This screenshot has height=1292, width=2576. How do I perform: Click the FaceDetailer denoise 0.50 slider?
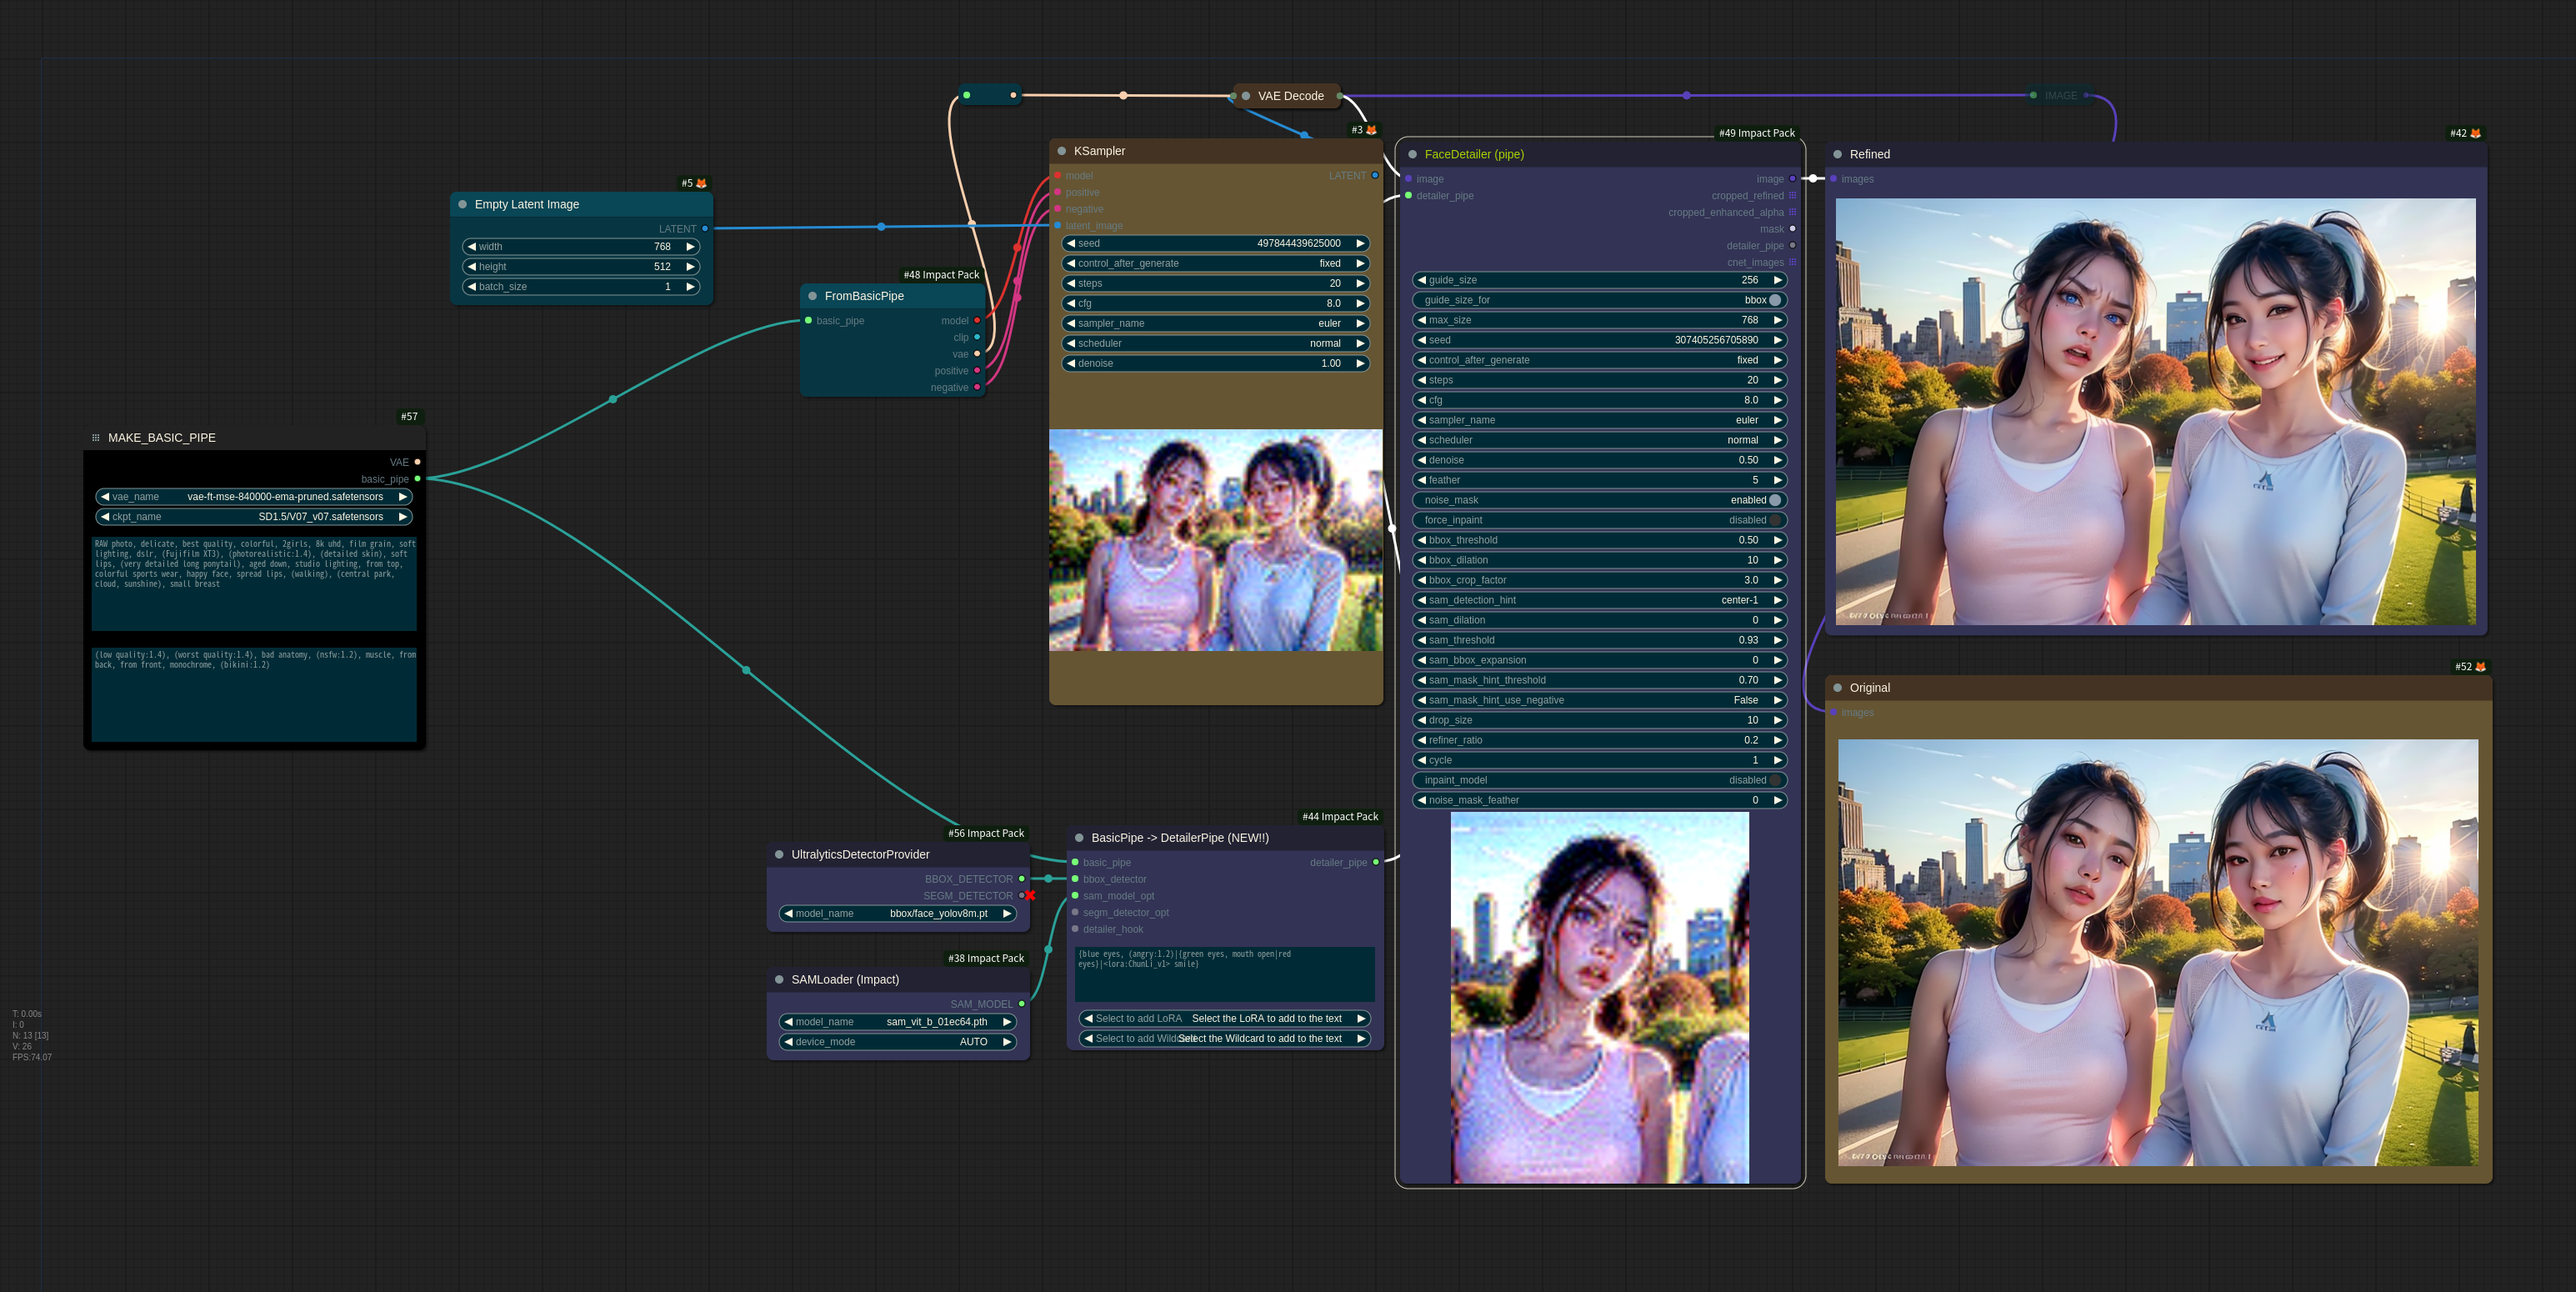pos(1599,460)
